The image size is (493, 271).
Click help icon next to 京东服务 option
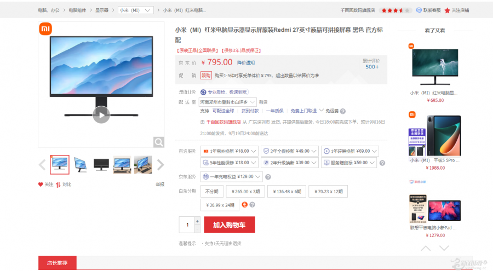pos(268,177)
